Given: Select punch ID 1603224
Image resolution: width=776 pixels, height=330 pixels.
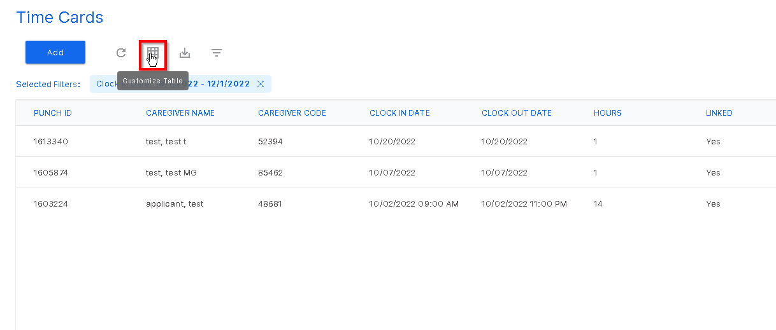Looking at the screenshot, I should [51, 203].
